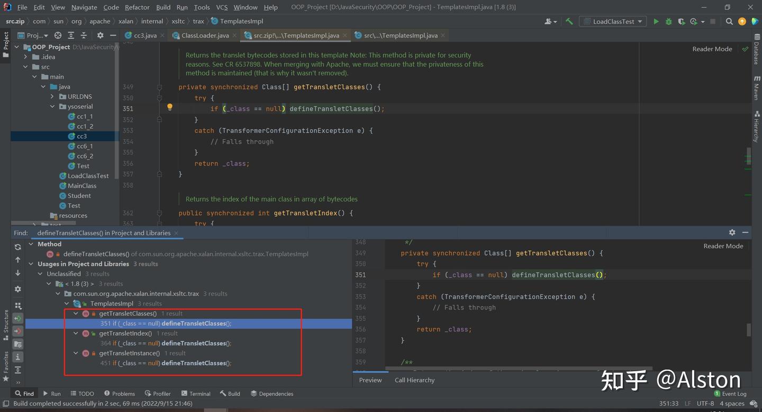This screenshot has height=412, width=762.
Task: Collapse the getTransletIndex() usage node
Action: (x=76, y=333)
